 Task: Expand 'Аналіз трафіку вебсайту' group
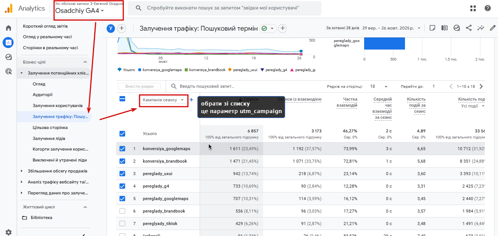pos(22,182)
